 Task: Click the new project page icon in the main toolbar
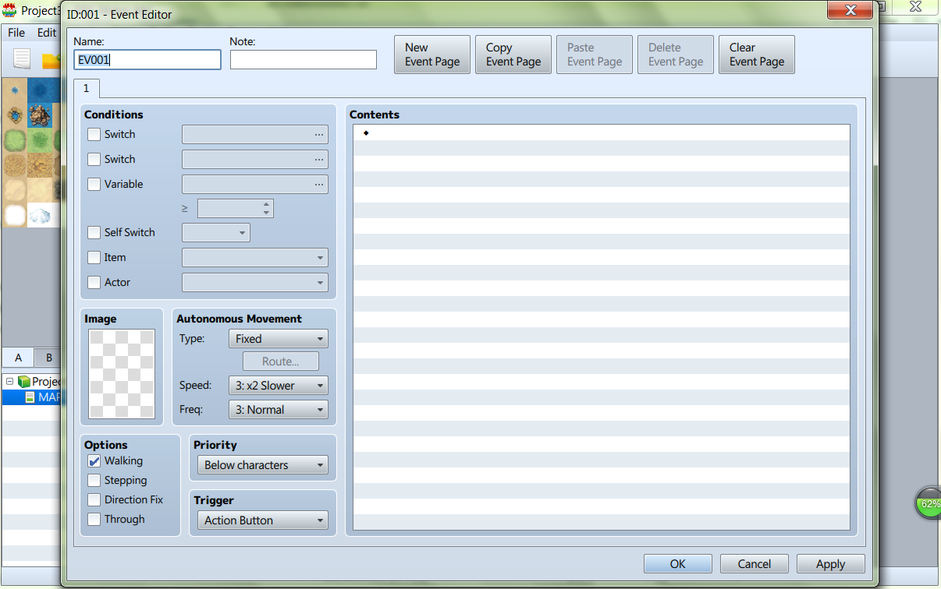coord(22,58)
